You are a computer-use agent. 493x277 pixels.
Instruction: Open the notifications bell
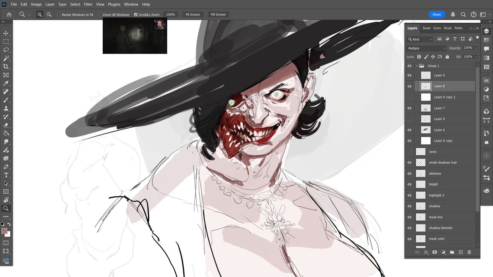click(453, 14)
